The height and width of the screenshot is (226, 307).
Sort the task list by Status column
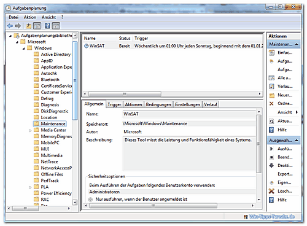(125, 39)
